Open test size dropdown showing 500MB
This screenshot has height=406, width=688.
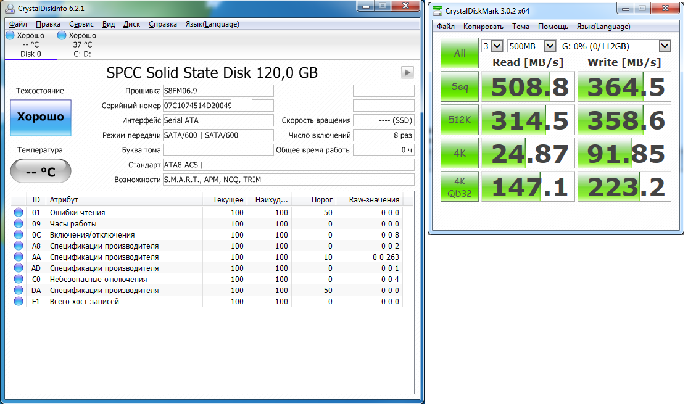(531, 46)
